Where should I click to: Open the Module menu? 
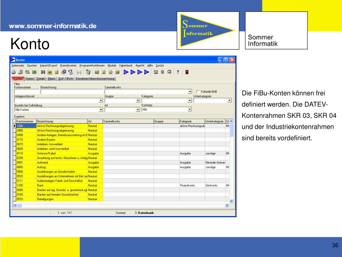click(x=112, y=66)
